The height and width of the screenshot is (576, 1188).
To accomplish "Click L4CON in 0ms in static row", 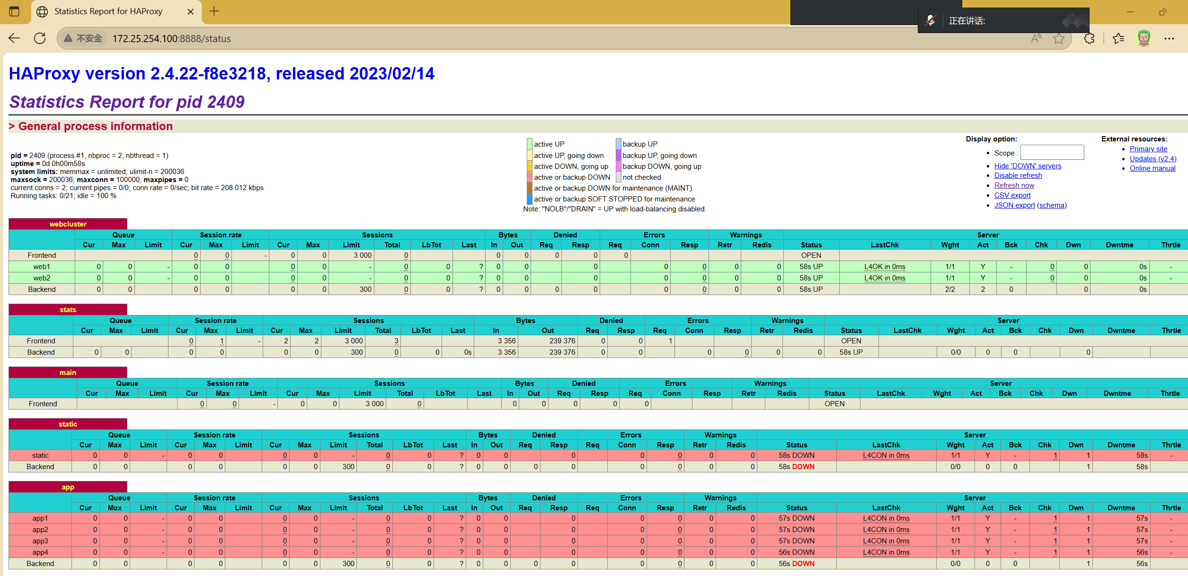I will click(x=886, y=455).
